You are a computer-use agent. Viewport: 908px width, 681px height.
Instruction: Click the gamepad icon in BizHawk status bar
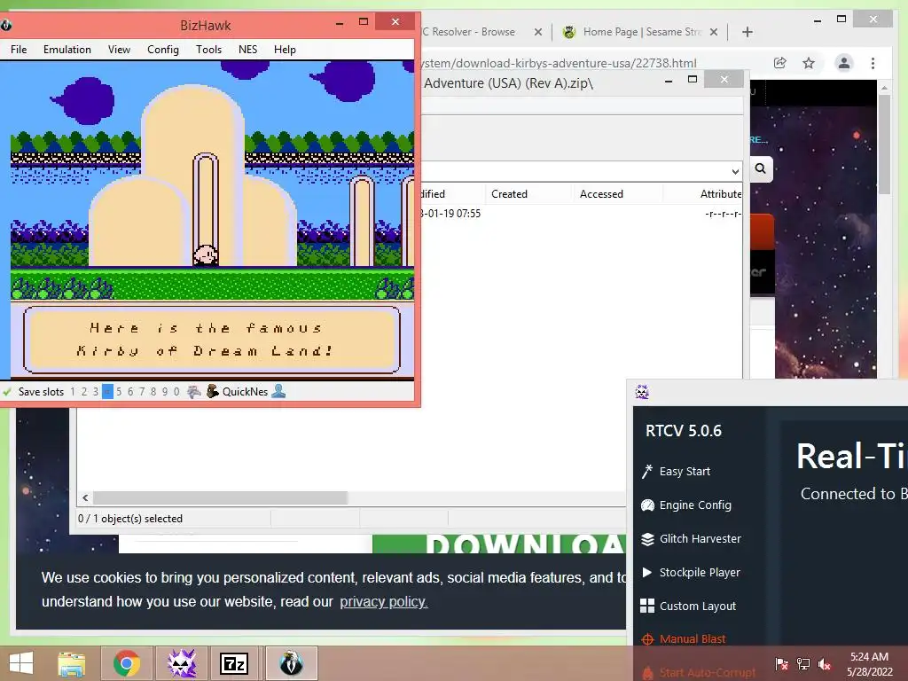click(193, 391)
